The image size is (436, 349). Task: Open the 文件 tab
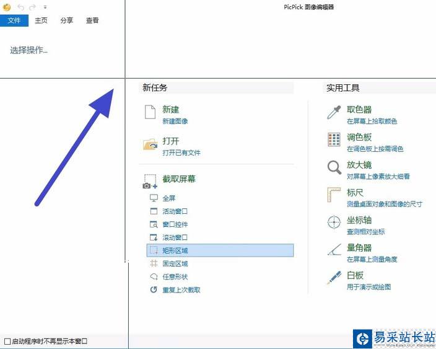14,20
